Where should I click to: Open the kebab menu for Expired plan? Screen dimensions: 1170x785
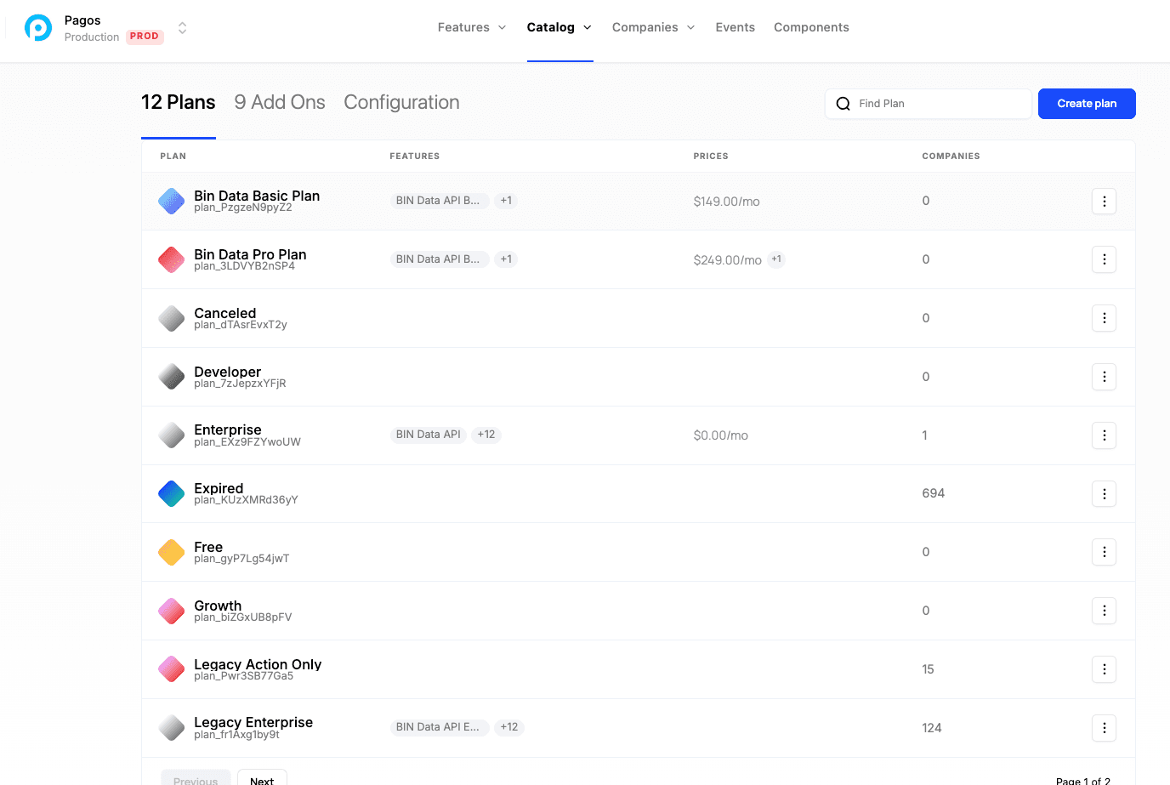coord(1104,494)
